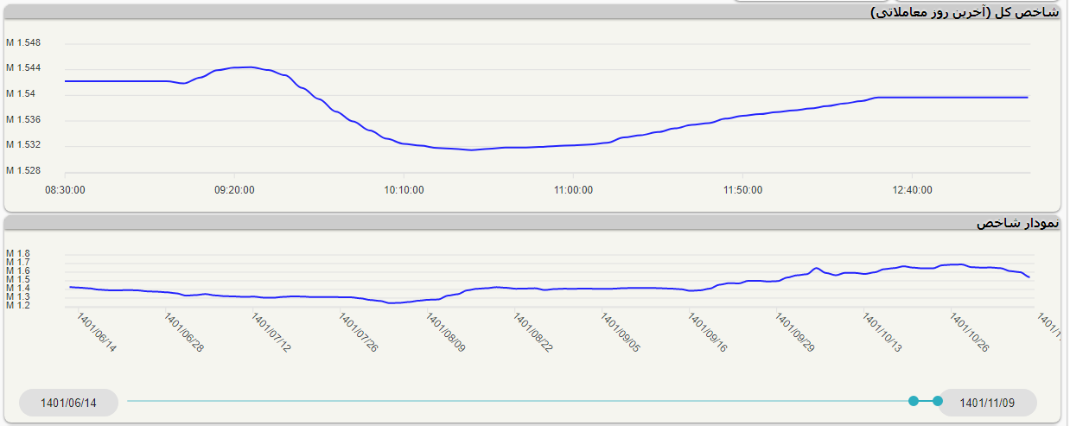Click the 1401/10/13 date label on the lower chart
This screenshot has width=1070, height=426.
882,333
